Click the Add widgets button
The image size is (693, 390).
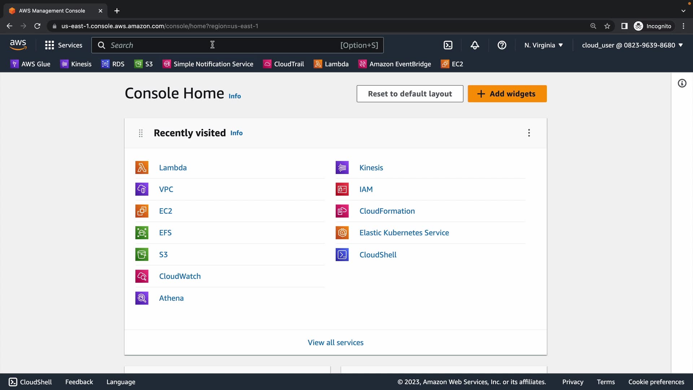507,94
